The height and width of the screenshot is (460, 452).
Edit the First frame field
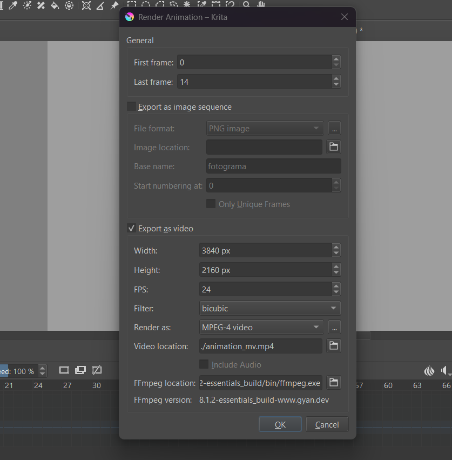[255, 62]
